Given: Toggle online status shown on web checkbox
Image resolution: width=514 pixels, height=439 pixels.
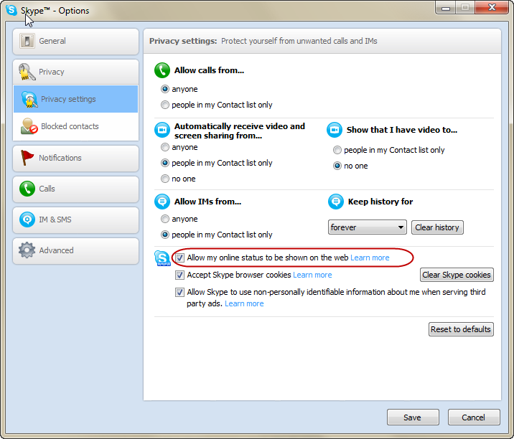Looking at the screenshot, I should click(x=179, y=258).
